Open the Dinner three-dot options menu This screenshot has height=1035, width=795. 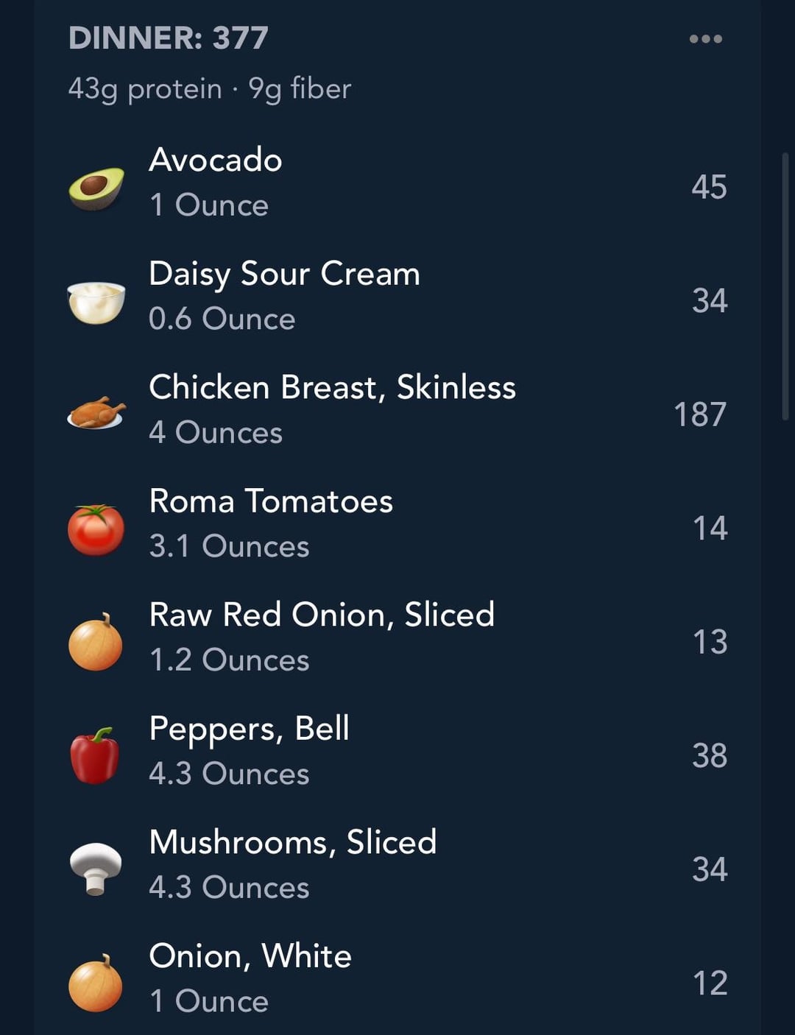click(x=705, y=39)
